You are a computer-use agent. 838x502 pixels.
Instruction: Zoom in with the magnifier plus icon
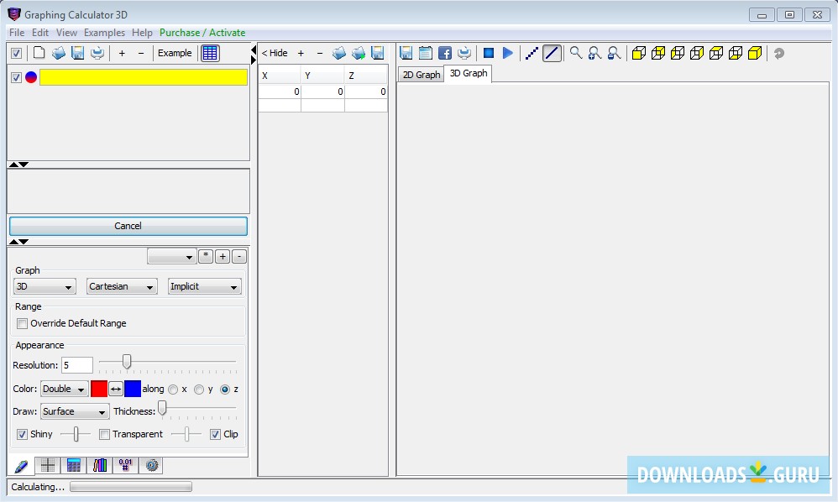(x=594, y=53)
